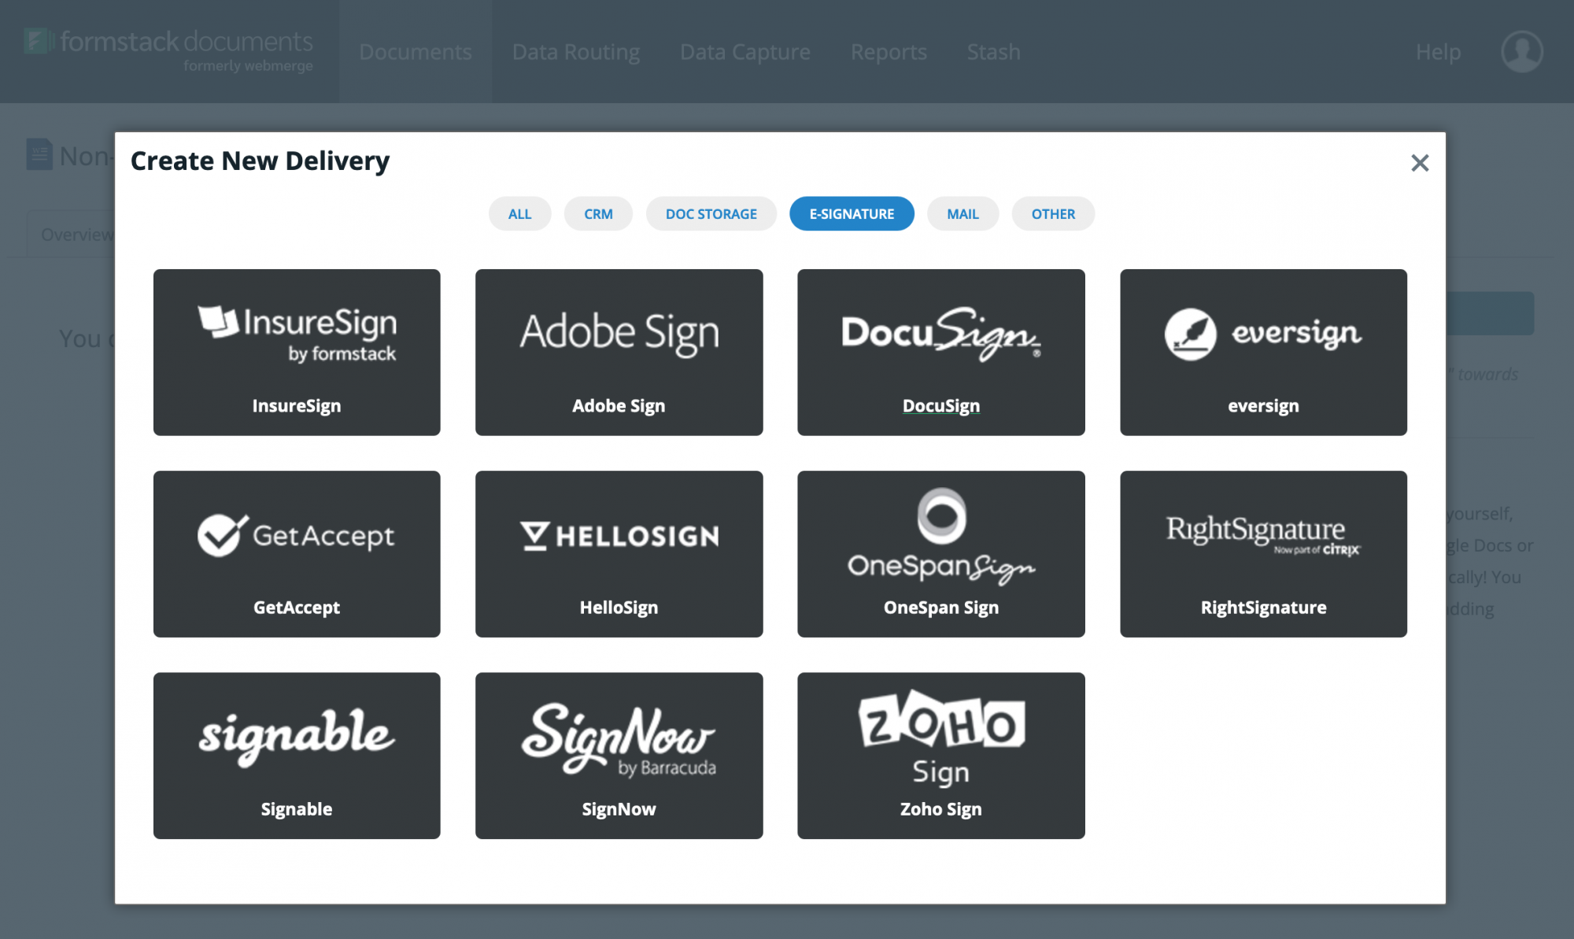Switch to the MAIL filter pill
Viewport: 1574px width, 939px height.
click(x=963, y=213)
